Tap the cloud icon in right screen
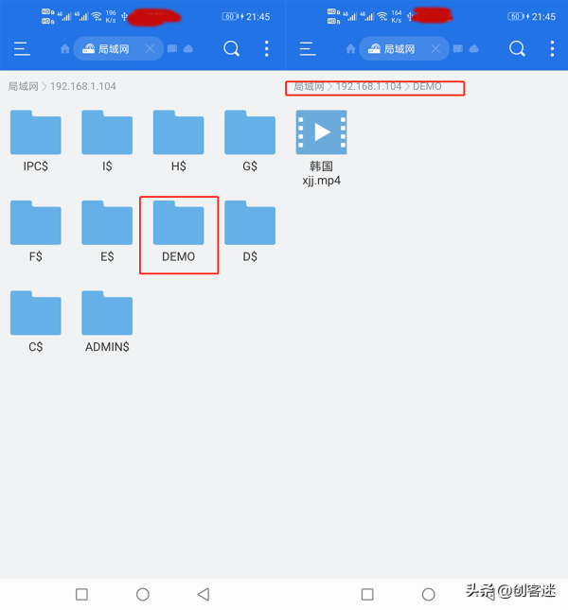Image resolution: width=568 pixels, height=610 pixels. [473, 48]
